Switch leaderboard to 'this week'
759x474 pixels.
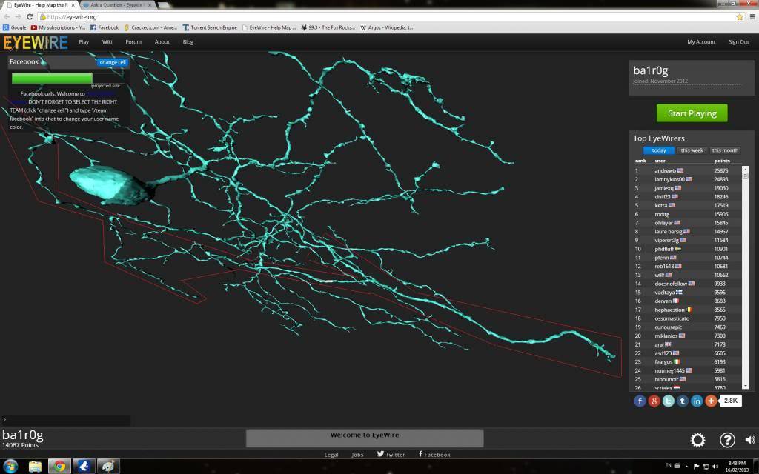pyautogui.click(x=692, y=150)
